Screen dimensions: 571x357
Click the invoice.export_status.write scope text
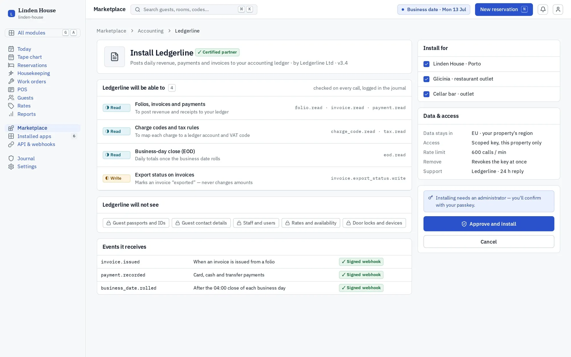(368, 178)
